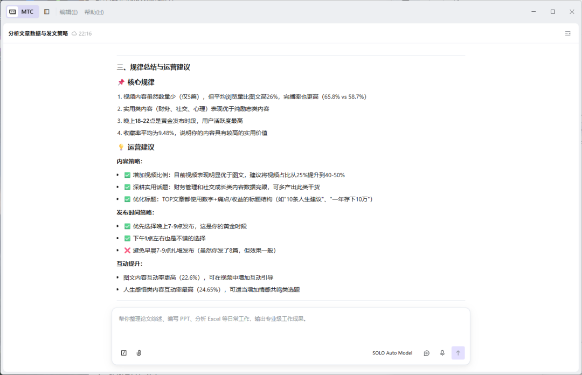Click the green check beside 增加视频比例

127,175
